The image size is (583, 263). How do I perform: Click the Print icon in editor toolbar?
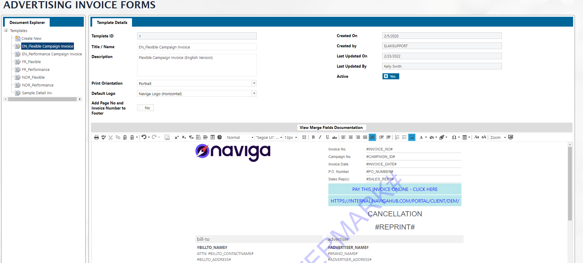point(96,137)
